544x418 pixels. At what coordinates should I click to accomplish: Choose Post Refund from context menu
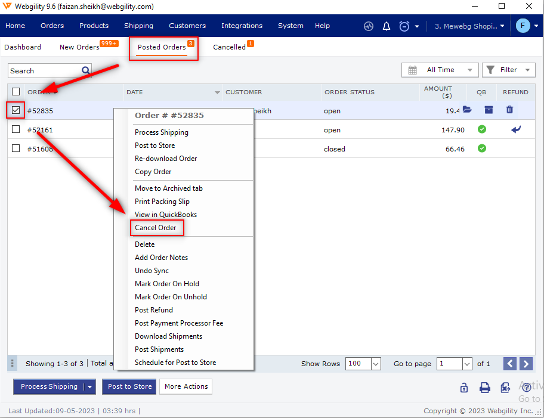pos(154,310)
